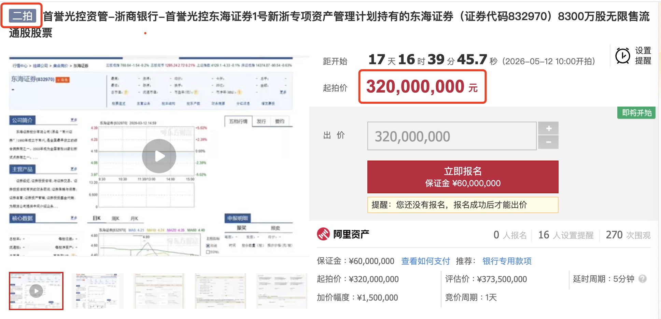Select the second image thumbnail
Viewport: 661px width, 319px height.
point(97,291)
